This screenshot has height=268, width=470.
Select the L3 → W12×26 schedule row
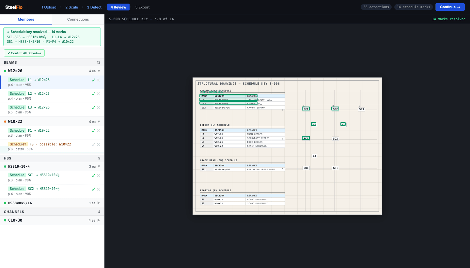pyautogui.click(x=52, y=110)
